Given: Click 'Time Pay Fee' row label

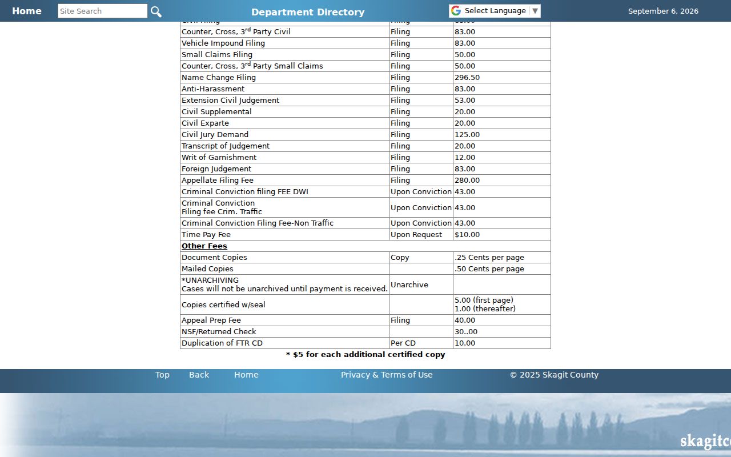Looking at the screenshot, I should (x=206, y=235).
